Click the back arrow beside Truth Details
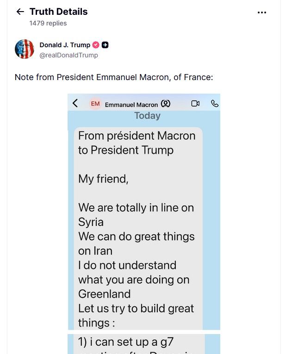Image resolution: width=286 pixels, height=354 pixels. [x=20, y=12]
